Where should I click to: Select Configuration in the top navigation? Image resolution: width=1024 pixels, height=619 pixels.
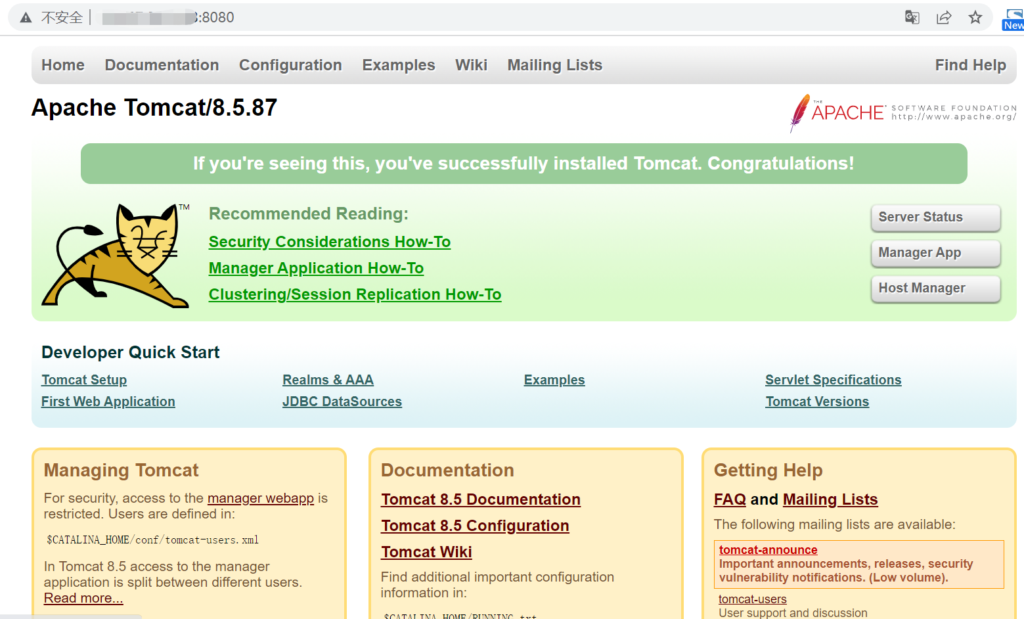click(x=290, y=65)
